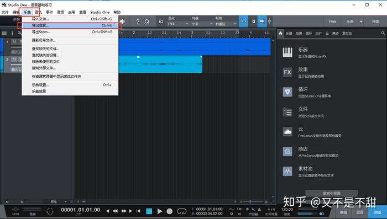Click the play transport button
387x219 pixels.
click(x=160, y=211)
